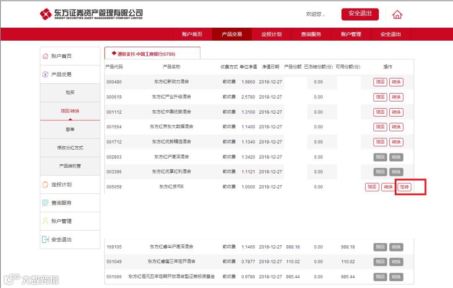Click 赎回 for fund 001112
This screenshot has height=288, width=453.
(x=380, y=112)
